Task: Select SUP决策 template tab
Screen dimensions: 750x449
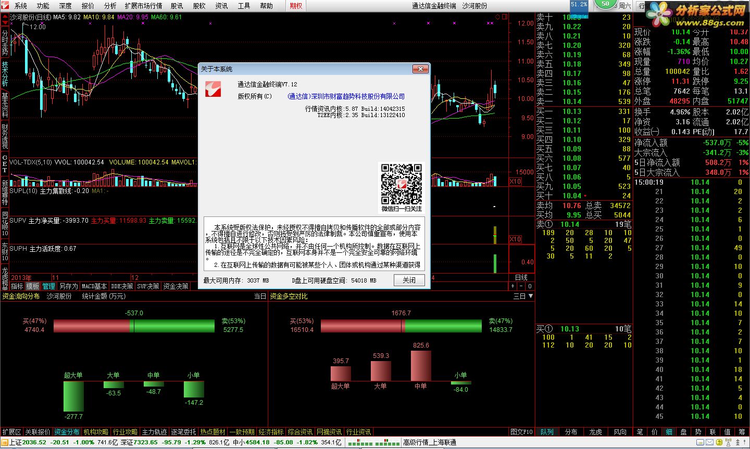Action: (x=148, y=286)
